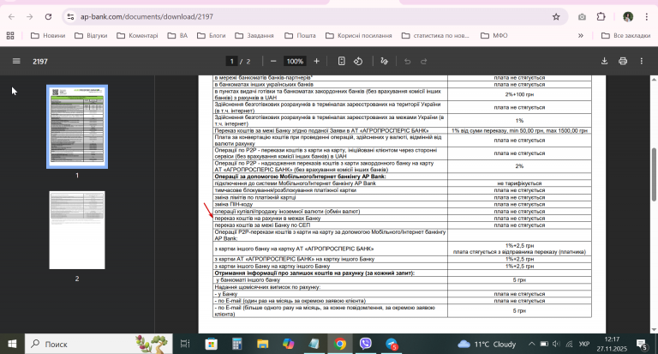Open the Chrome profile avatar
This screenshot has width=658, height=354.
628,17
